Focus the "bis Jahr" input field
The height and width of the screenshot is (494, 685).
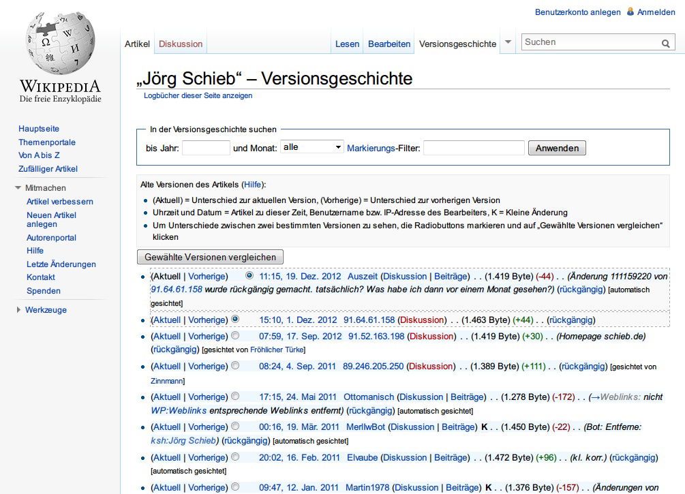click(x=207, y=148)
